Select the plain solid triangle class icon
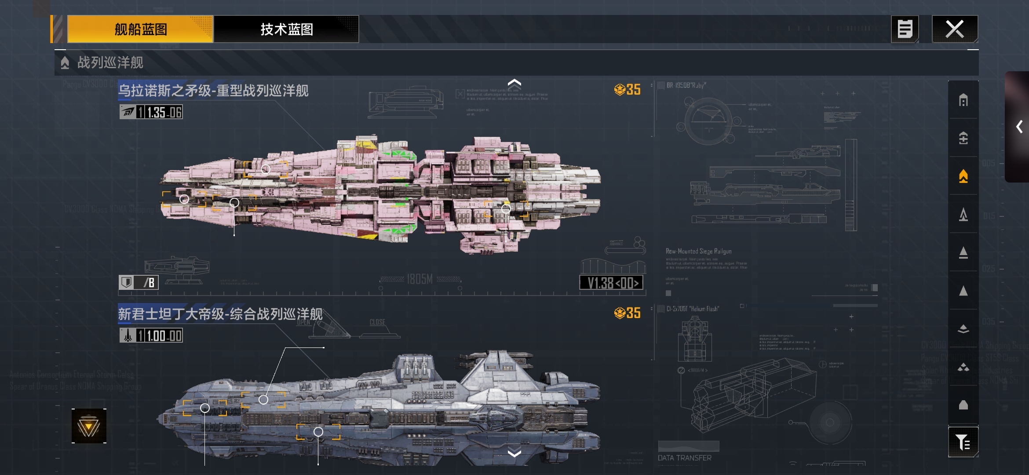Image resolution: width=1029 pixels, height=475 pixels. [963, 290]
